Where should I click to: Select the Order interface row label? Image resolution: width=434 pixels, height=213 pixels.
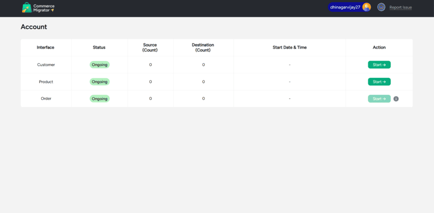coord(46,99)
